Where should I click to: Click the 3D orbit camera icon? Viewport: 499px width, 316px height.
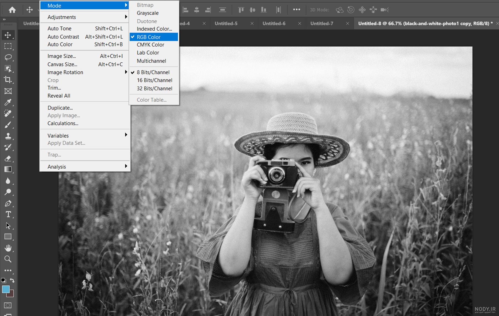point(340,10)
